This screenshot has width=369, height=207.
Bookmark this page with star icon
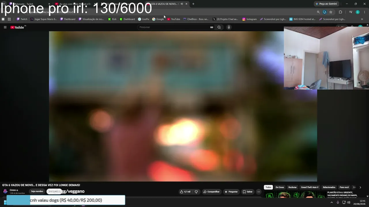[x=331, y=12]
